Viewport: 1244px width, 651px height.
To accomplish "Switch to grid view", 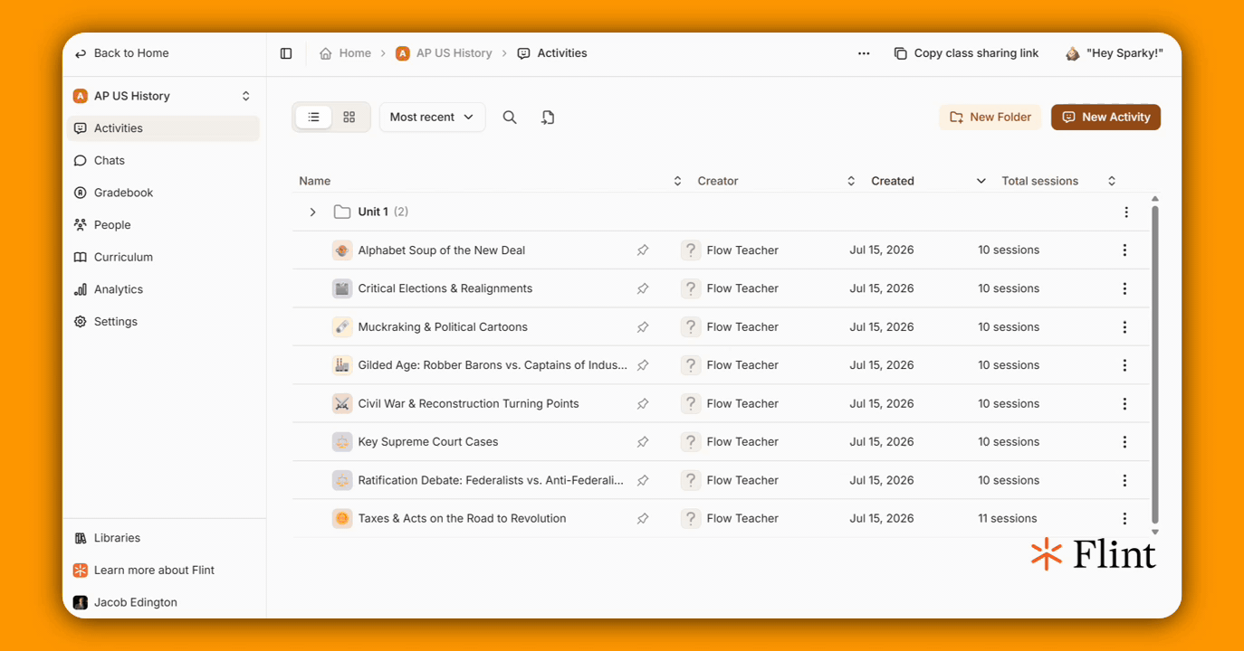I will [349, 118].
